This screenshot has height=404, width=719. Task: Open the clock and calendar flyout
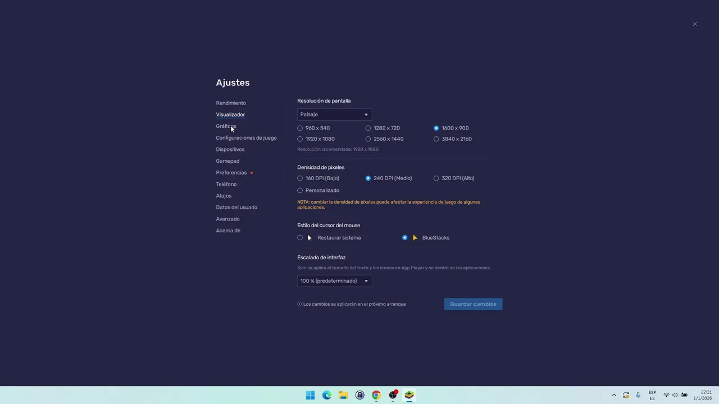pos(703,395)
